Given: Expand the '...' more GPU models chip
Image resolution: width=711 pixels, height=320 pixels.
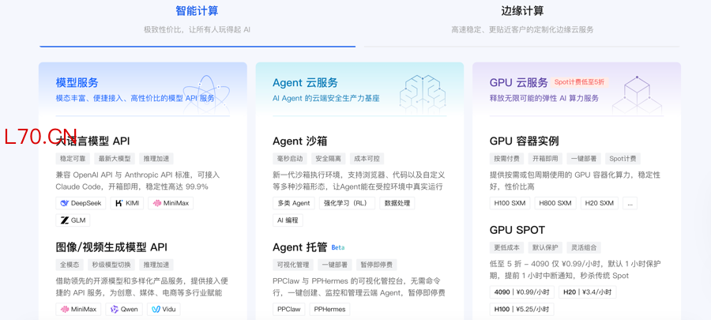Looking at the screenshot, I should [629, 203].
